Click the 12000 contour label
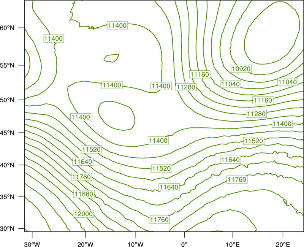304x247 pixels. [84, 214]
